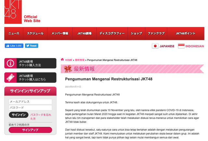208x141 pixels.
Task: Click the Twitter Tweet button
Action: (x=32, y=46)
